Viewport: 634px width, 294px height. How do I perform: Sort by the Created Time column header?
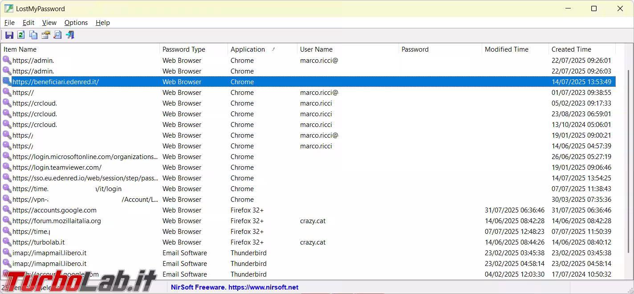point(571,49)
